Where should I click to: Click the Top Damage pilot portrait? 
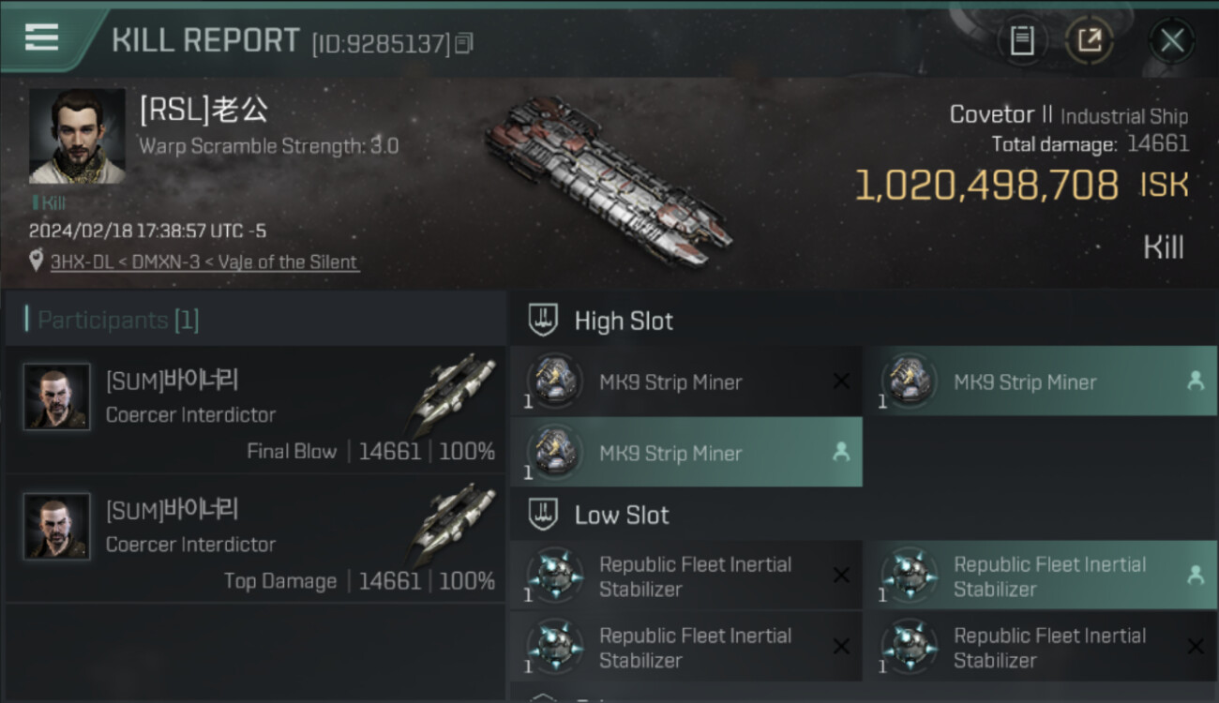57,527
